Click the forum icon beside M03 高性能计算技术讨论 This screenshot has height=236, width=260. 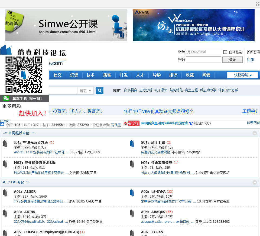(x=5, y=164)
